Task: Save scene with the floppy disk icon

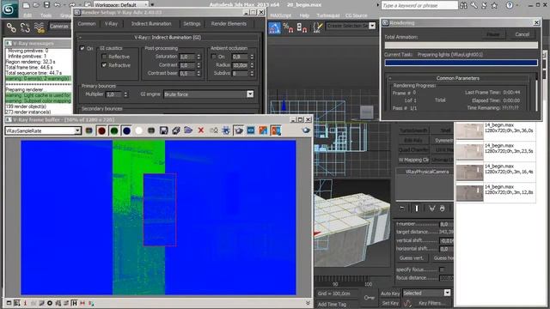Action: (46, 5)
